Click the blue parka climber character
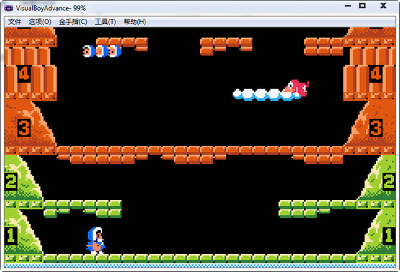Image resolution: width=400 pixels, height=272 pixels. pos(95,240)
